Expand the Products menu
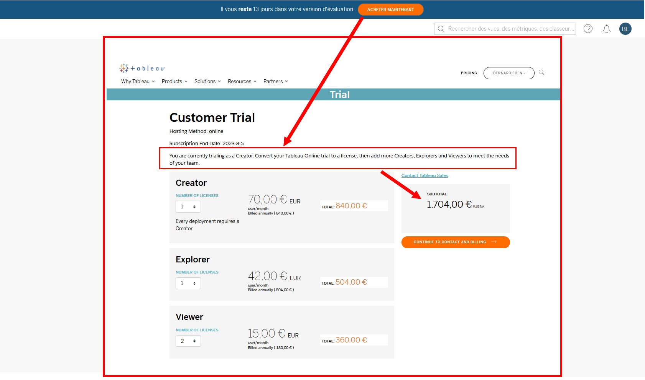 [174, 81]
